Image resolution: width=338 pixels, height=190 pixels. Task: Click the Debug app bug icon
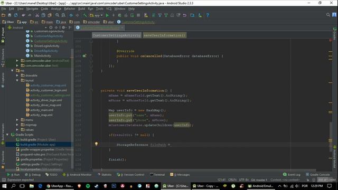click(x=120, y=15)
